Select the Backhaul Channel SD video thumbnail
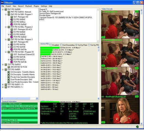Viewport: 144px width, 131px height. pyautogui.click(x=120, y=110)
